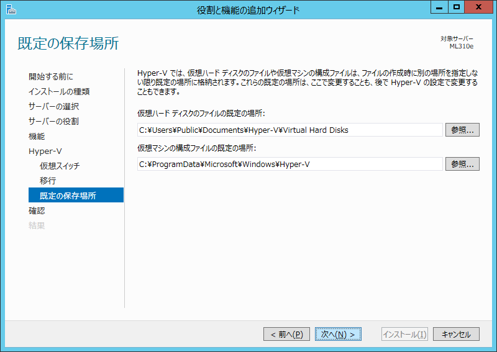Minimize the wizard window

[x=440, y=7]
